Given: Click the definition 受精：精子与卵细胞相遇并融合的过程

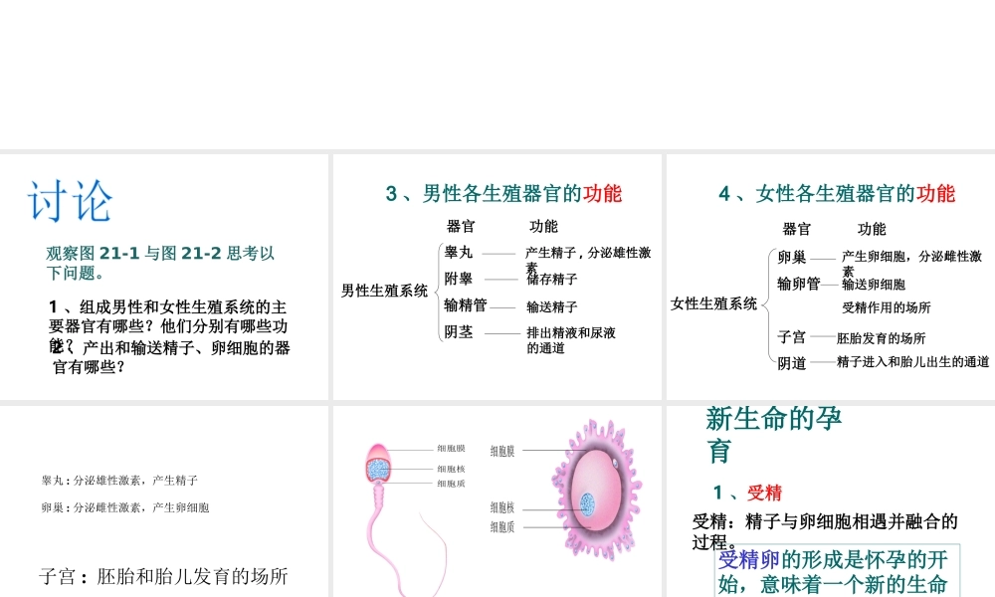Looking at the screenshot, I should pos(825,531).
